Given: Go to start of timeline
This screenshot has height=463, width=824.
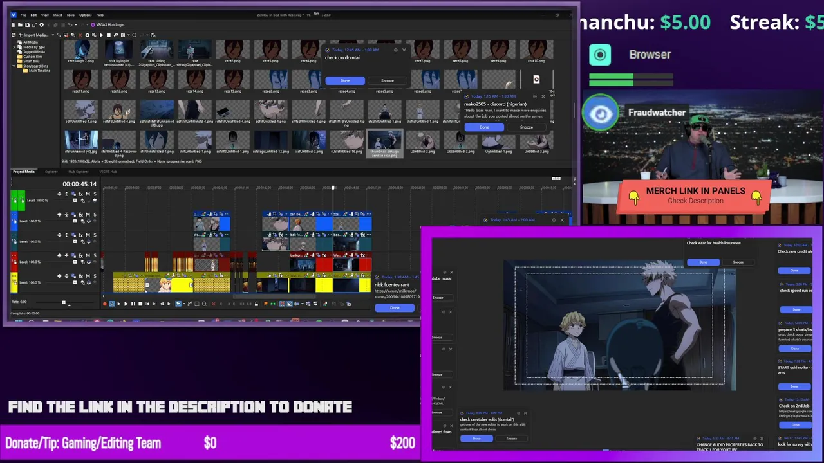Looking at the screenshot, I should point(147,304).
